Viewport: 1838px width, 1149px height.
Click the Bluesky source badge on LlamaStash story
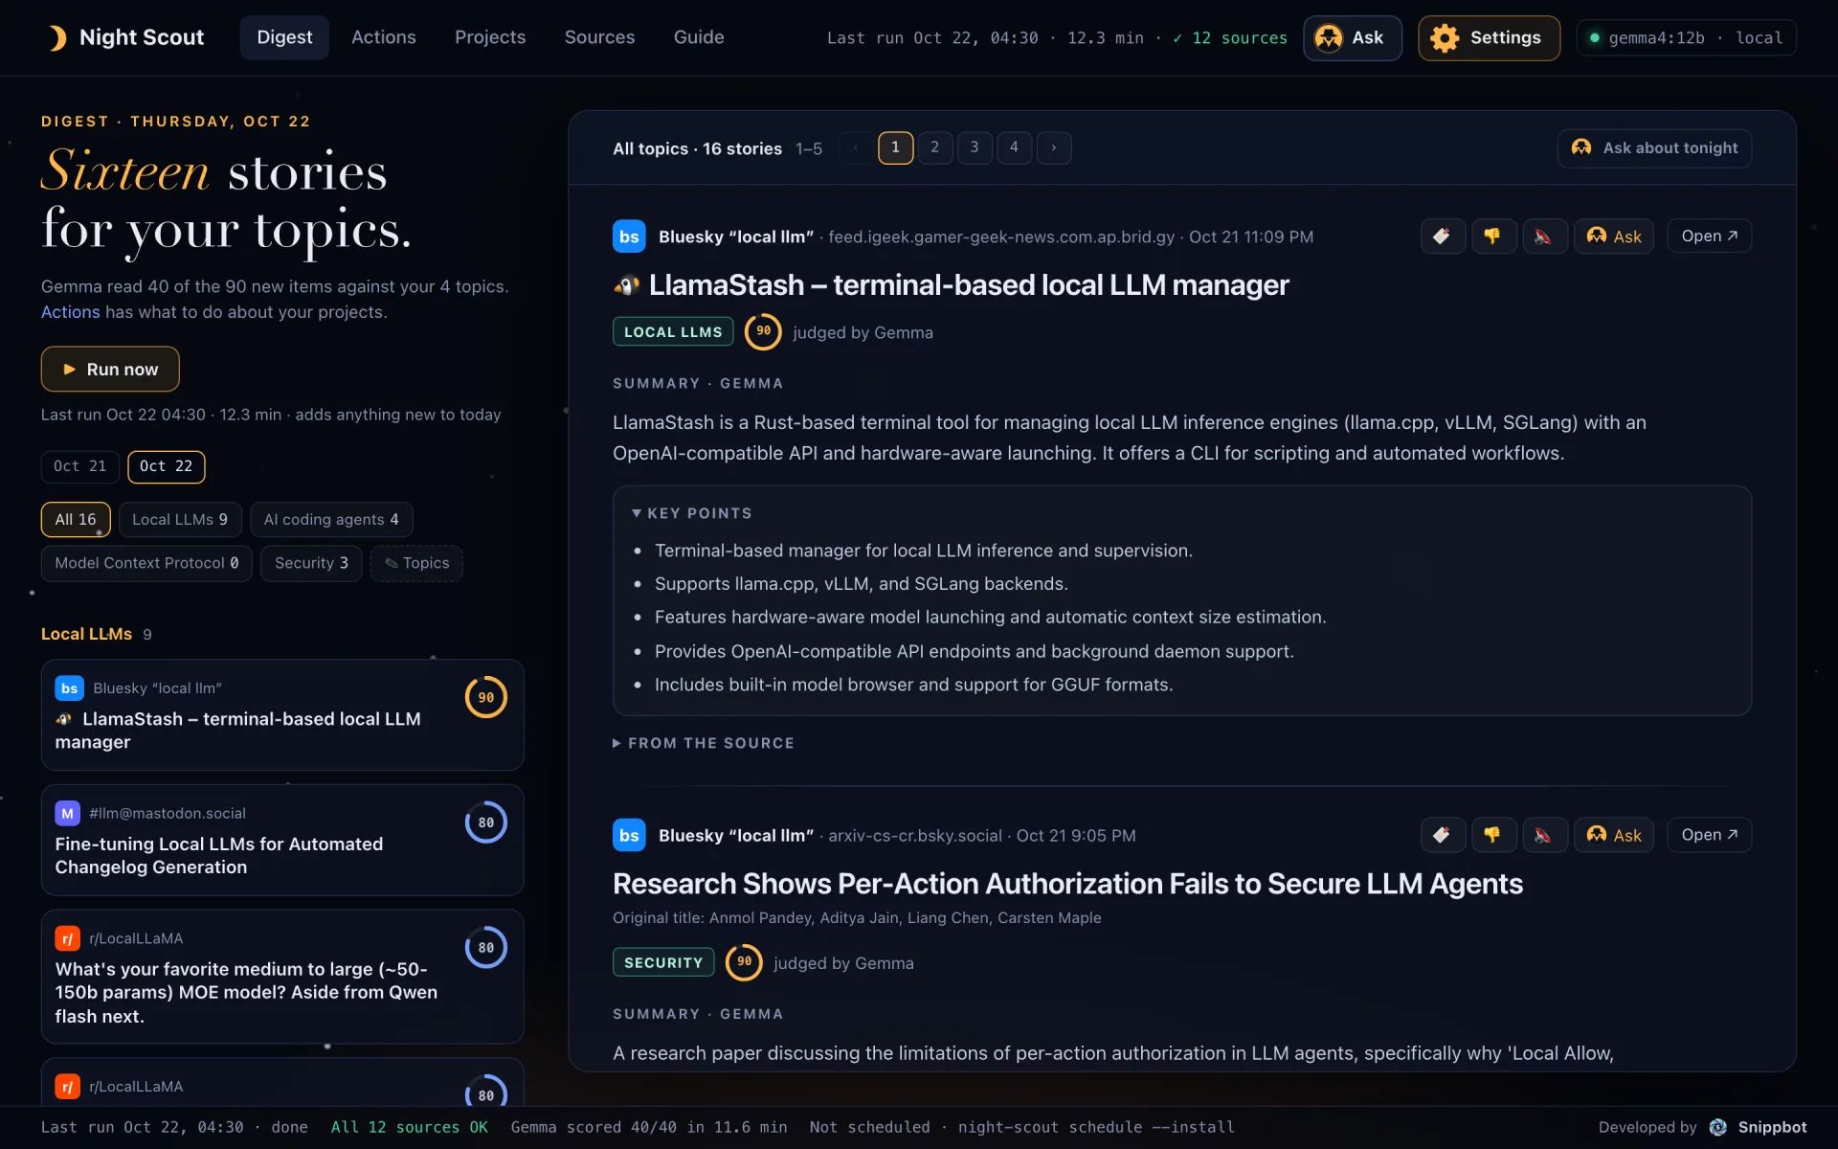point(629,237)
